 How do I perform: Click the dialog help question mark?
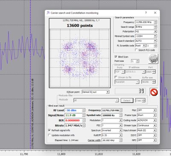(x=146, y=13)
